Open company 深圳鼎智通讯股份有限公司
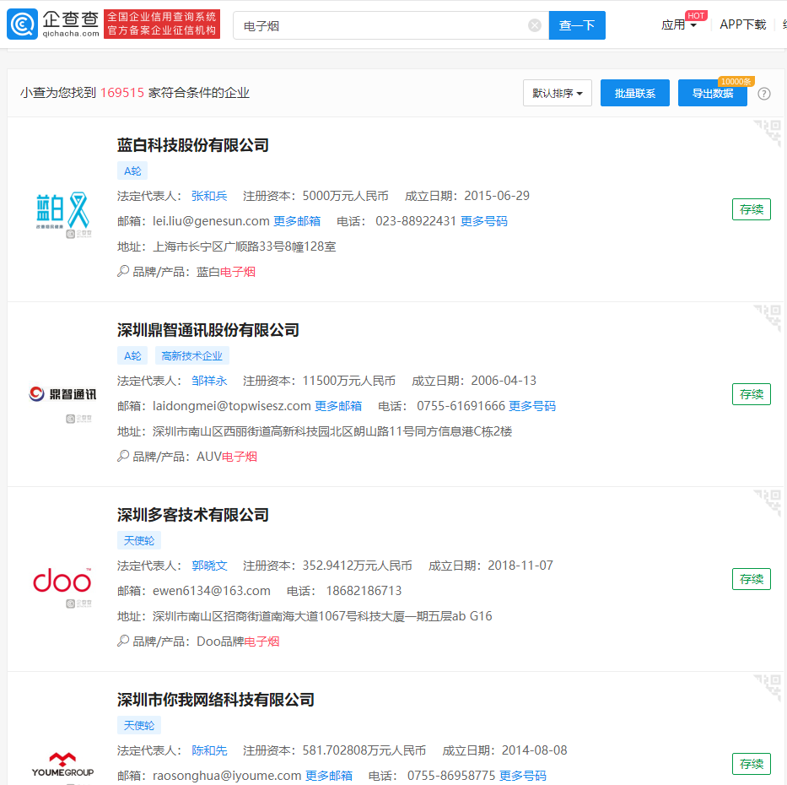The image size is (787, 785). pyautogui.click(x=208, y=330)
